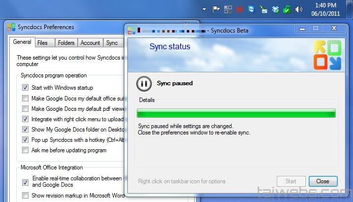Image resolution: width=353 pixels, height=202 pixels.
Task: Click the Action Center flag icon
Action: (x=216, y=9)
